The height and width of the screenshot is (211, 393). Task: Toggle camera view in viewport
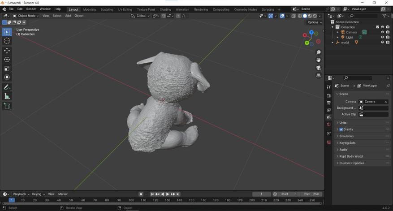(319, 68)
